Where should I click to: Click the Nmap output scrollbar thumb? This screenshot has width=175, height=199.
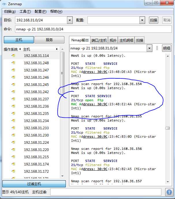pos(168,128)
